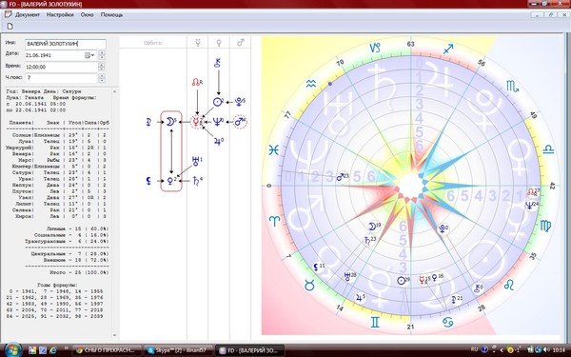
Task: Open the Windows Start button
Action: point(14,349)
